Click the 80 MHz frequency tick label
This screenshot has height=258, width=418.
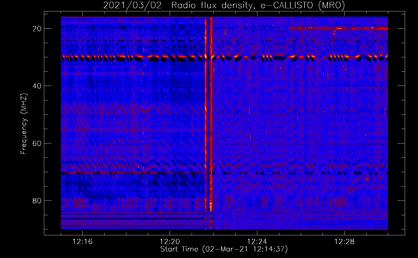(37, 201)
